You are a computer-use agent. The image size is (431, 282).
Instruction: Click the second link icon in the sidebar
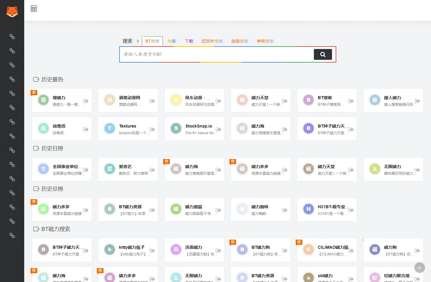click(x=12, y=51)
